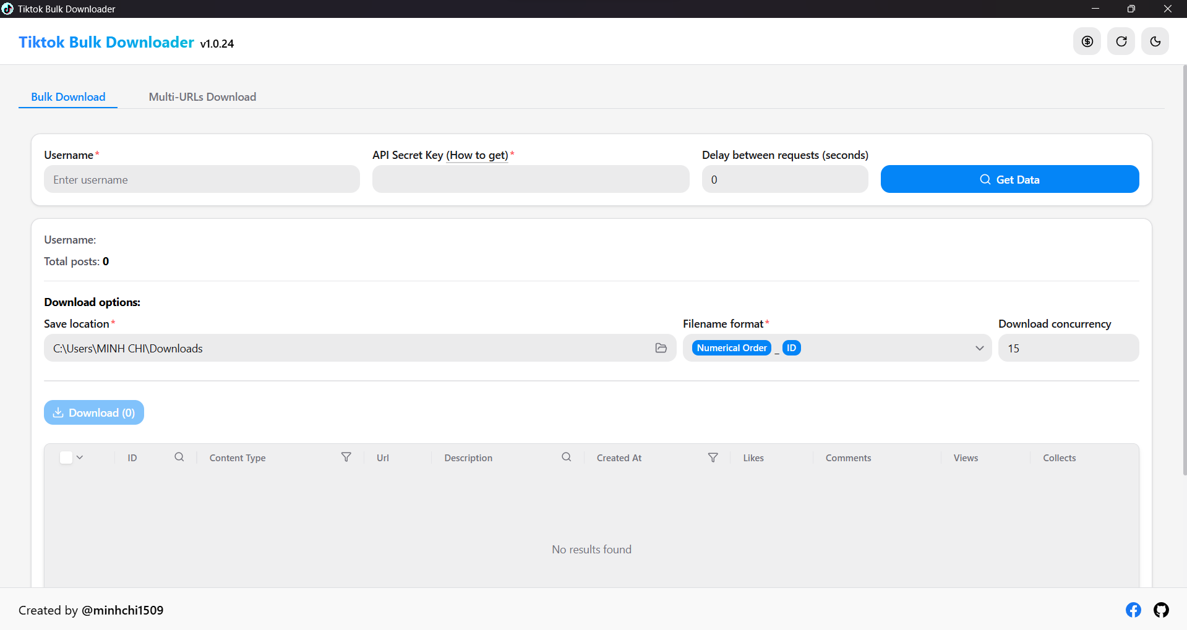Restore down the application window
1187x630 pixels.
pos(1131,9)
